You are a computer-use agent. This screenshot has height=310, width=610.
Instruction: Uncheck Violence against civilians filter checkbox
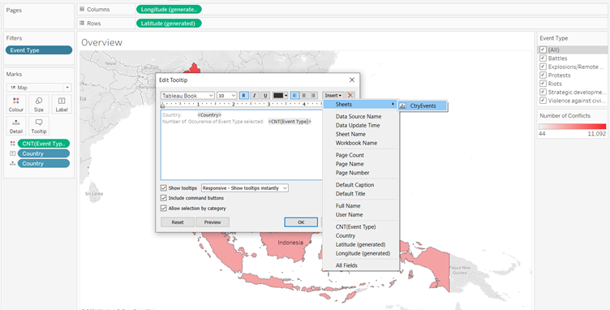[543, 101]
